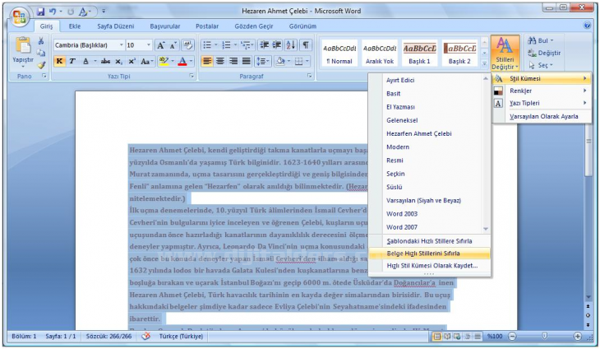Sort text with A-Z icon

(290, 45)
